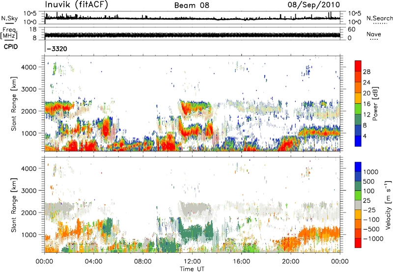Click the '500' label on Velocity color bar
393x272 pixels.
click(369, 182)
